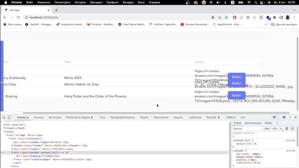Bookmark this page with the star icon
This screenshot has width=299, height=168.
(x=226, y=17)
